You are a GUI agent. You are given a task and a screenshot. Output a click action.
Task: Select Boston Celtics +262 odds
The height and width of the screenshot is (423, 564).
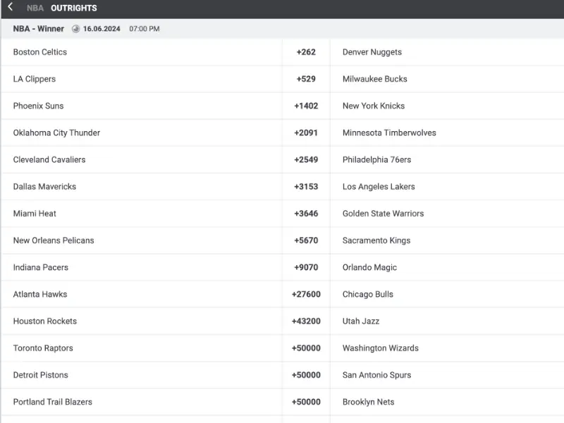tap(306, 52)
